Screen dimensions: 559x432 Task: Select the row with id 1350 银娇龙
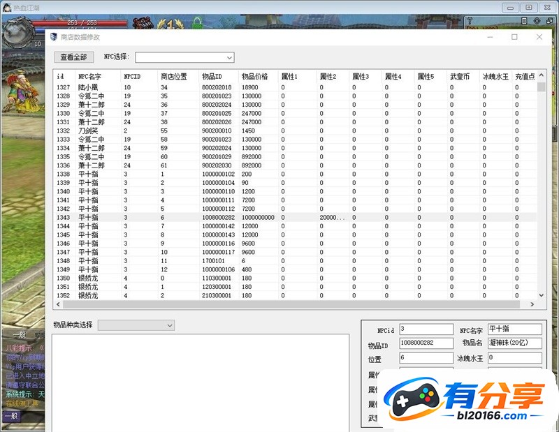pos(295,278)
